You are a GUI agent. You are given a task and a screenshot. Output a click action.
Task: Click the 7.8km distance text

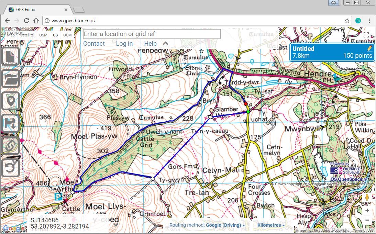(301, 56)
